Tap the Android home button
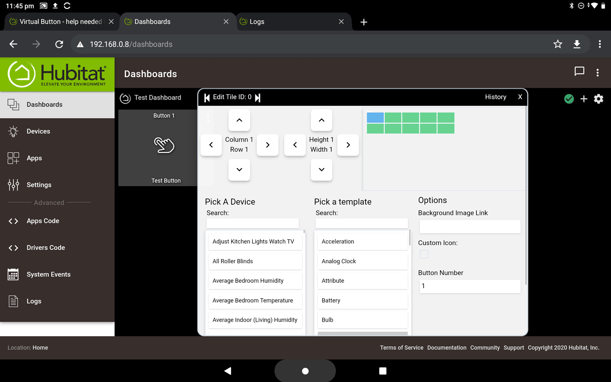This screenshot has width=611, height=382. [305, 371]
